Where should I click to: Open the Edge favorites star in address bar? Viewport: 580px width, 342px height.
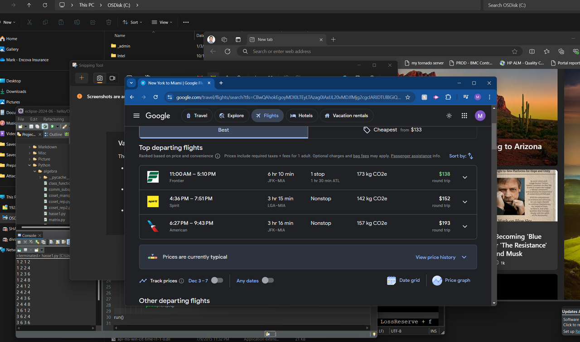point(515,52)
